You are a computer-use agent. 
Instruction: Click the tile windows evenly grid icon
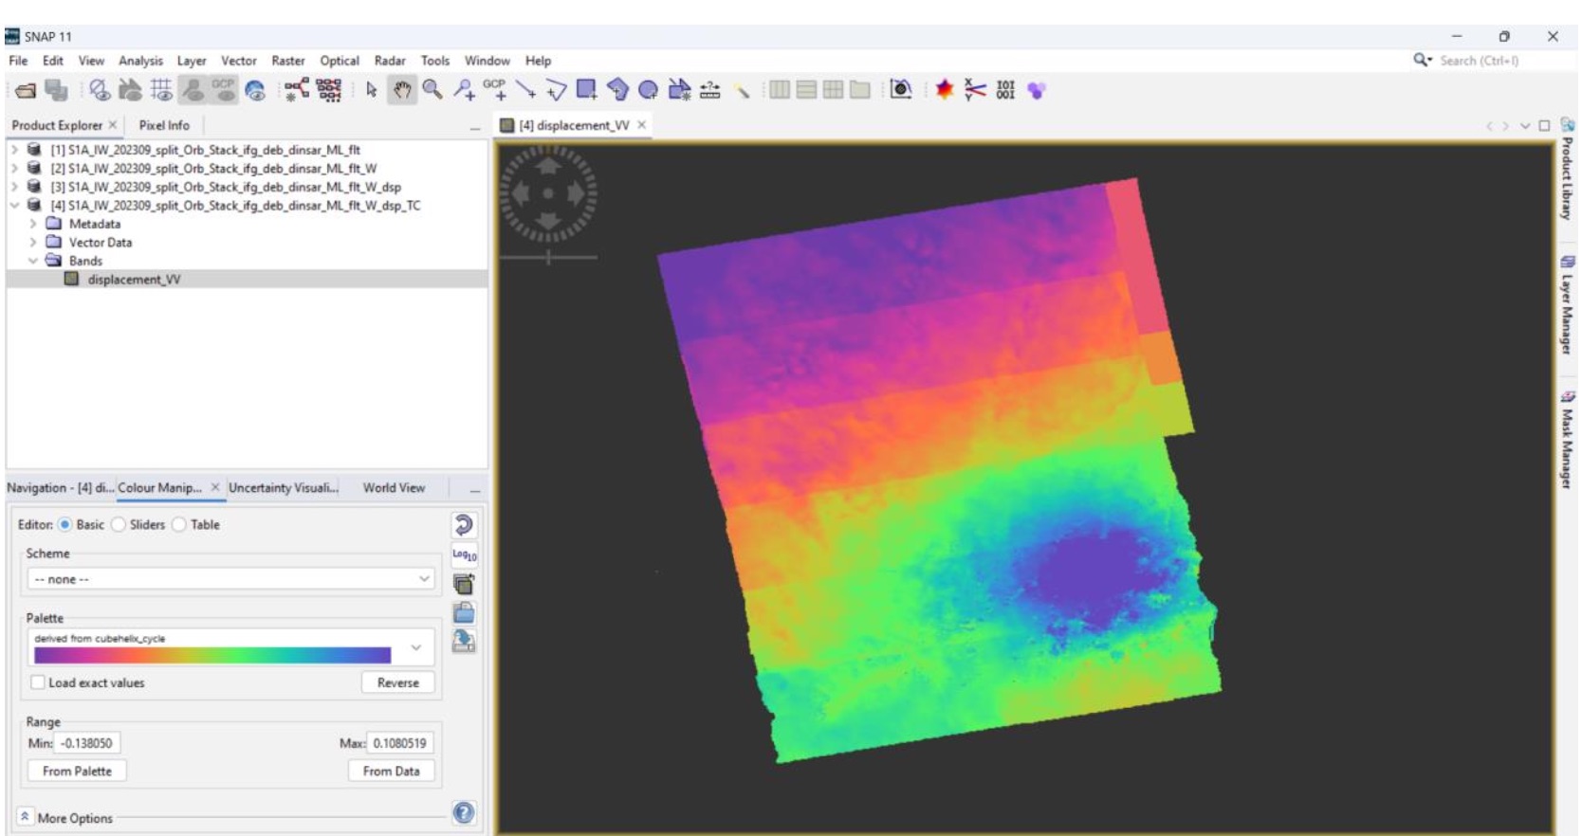[x=833, y=90]
